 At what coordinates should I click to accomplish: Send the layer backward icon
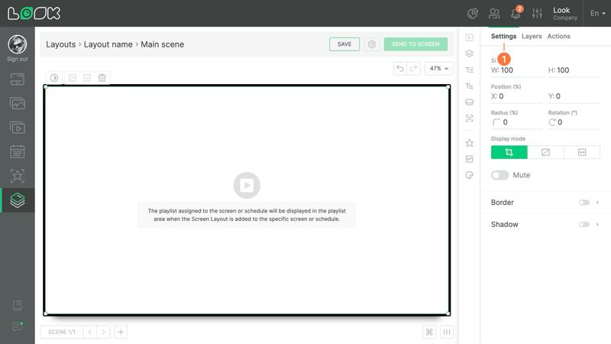pyautogui.click(x=87, y=78)
